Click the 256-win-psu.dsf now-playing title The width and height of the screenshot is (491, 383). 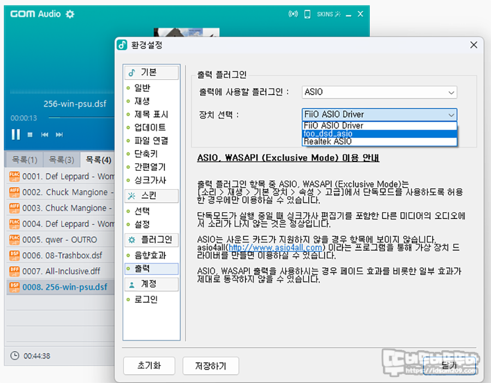(x=75, y=104)
